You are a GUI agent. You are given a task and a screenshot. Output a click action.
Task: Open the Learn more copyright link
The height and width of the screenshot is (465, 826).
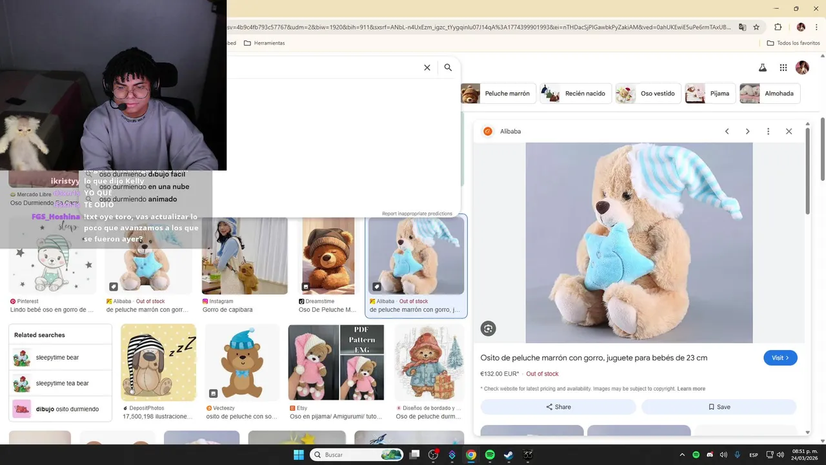pyautogui.click(x=691, y=389)
